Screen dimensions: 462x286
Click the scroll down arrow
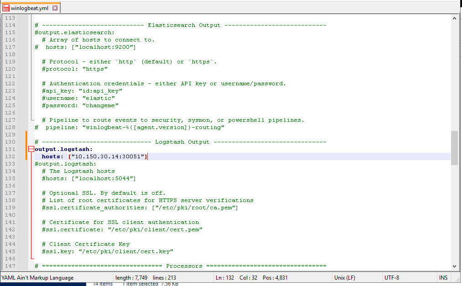[454, 266]
